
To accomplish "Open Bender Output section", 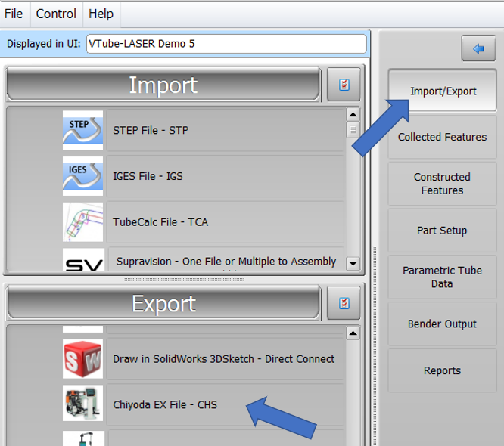I will (442, 324).
